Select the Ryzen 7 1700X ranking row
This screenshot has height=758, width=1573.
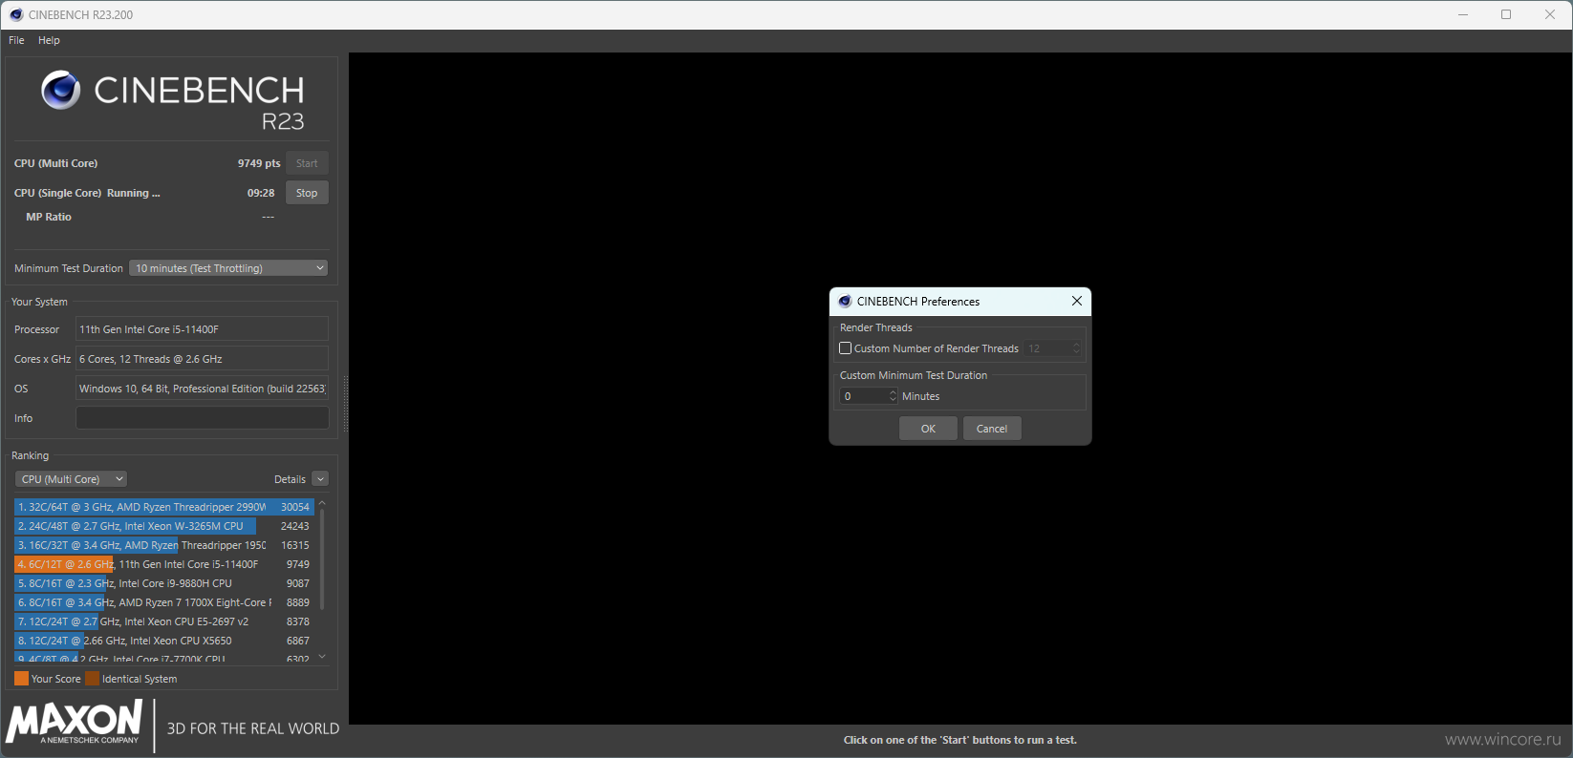163,602
